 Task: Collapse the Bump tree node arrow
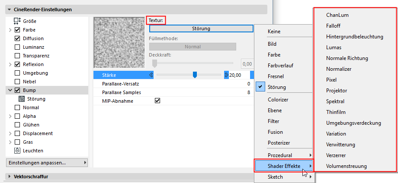point(10,90)
